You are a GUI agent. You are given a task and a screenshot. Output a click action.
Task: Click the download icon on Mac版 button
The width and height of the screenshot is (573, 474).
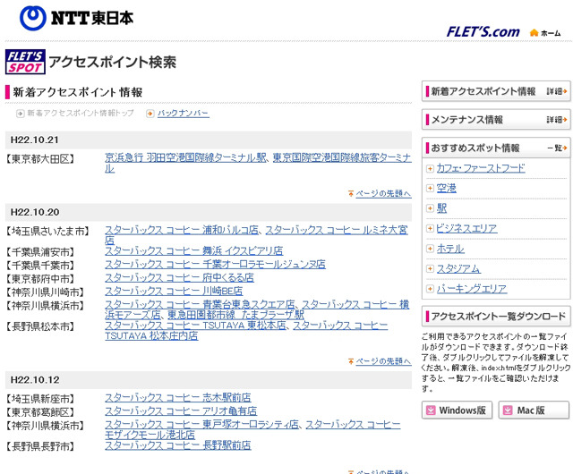[x=508, y=411]
